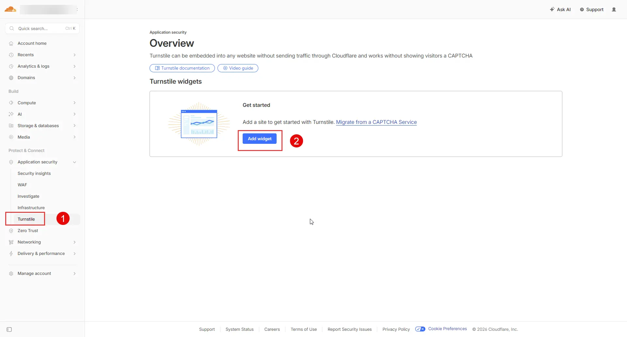Click the Cloudflare logo
Screen dimensions: 627x337
click(x=10, y=9)
